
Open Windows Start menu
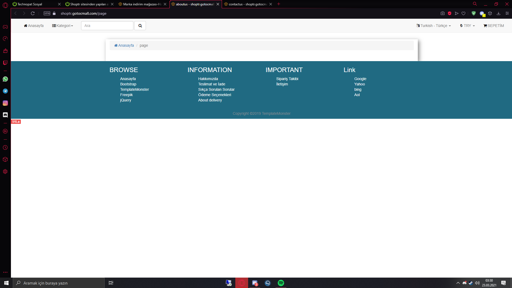(x=6, y=283)
